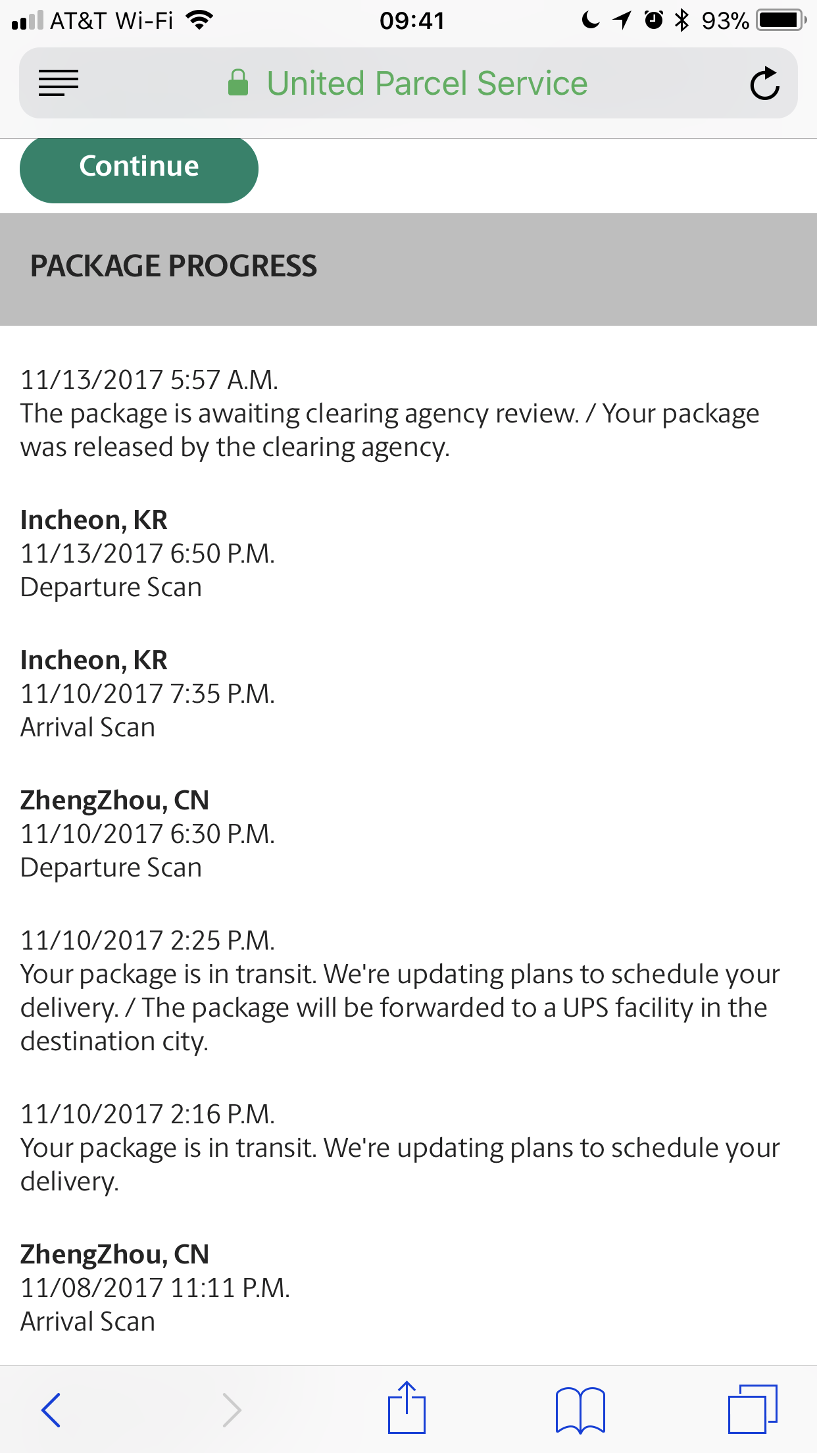Image resolution: width=817 pixels, height=1453 pixels.
Task: Open the bookmarks book icon
Action: 580,1410
